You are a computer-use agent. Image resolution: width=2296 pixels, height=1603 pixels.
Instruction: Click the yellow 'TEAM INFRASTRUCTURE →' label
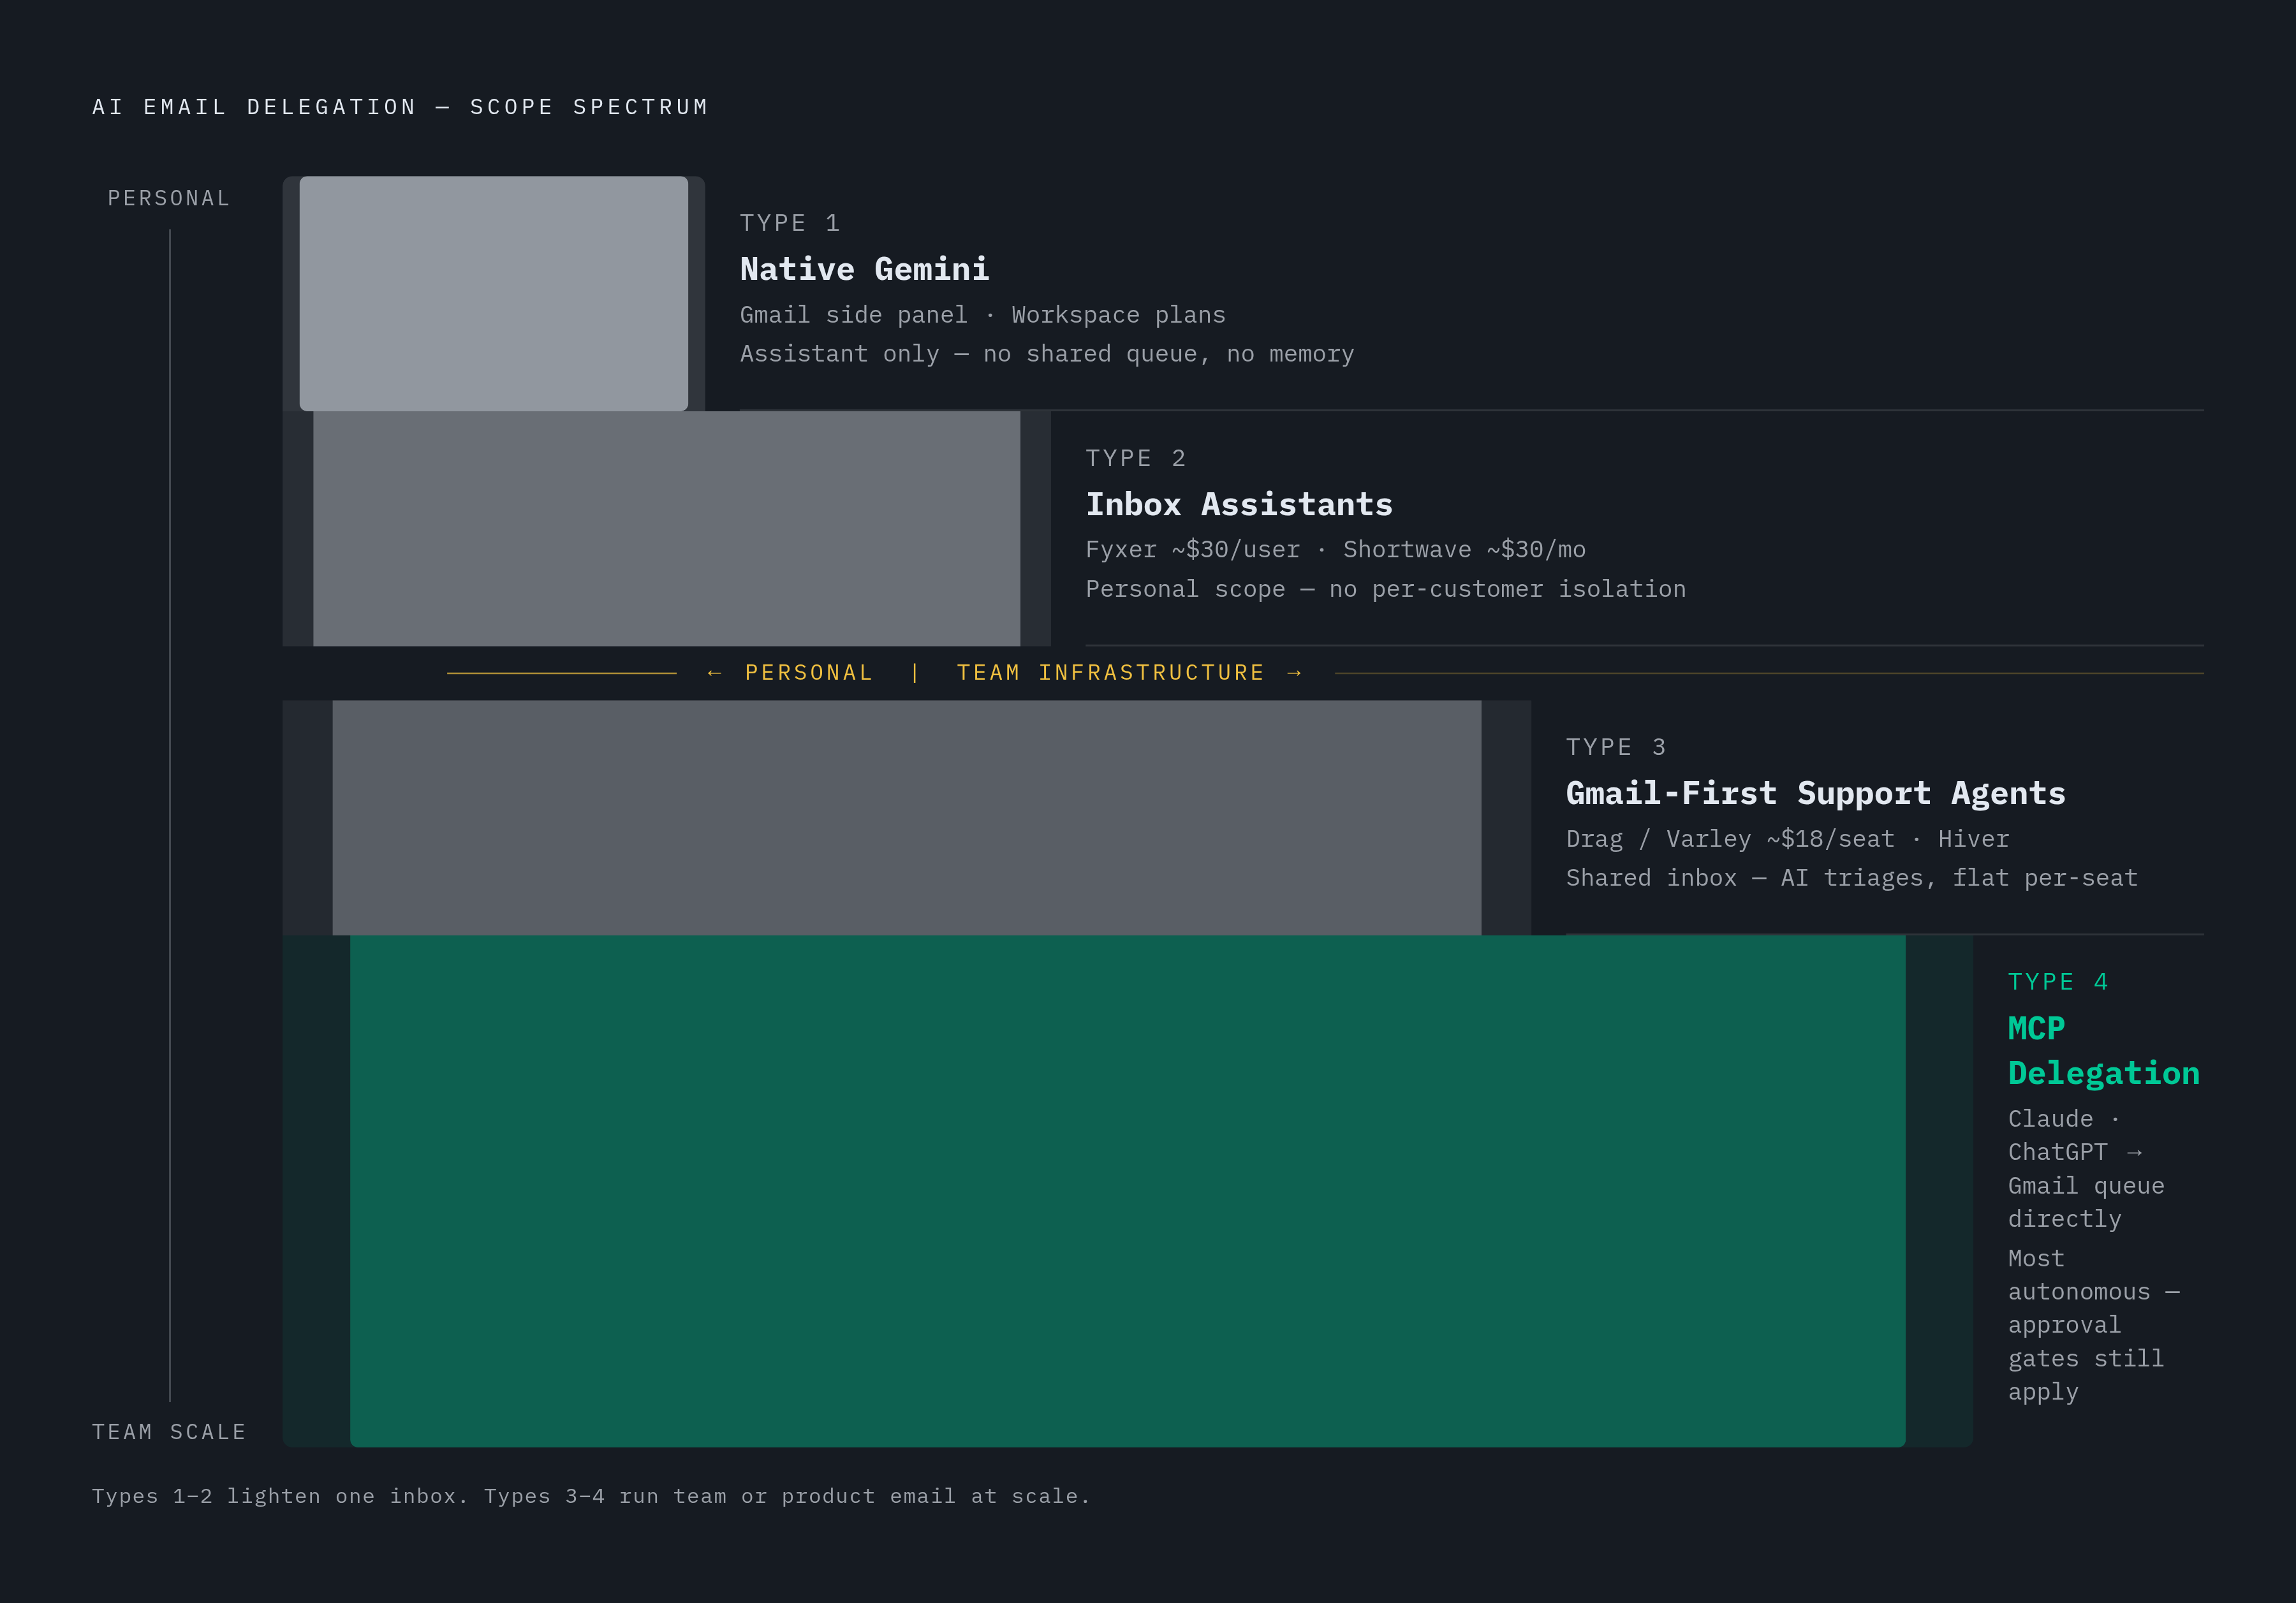point(1130,673)
